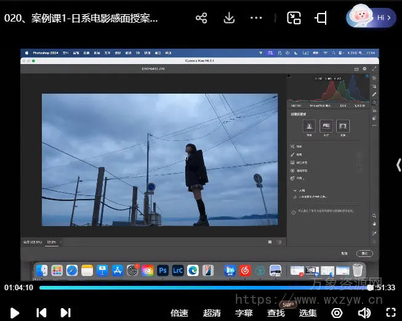The width and height of the screenshot is (402, 321).
Task: Open the 选集 episode list
Action: point(308,312)
